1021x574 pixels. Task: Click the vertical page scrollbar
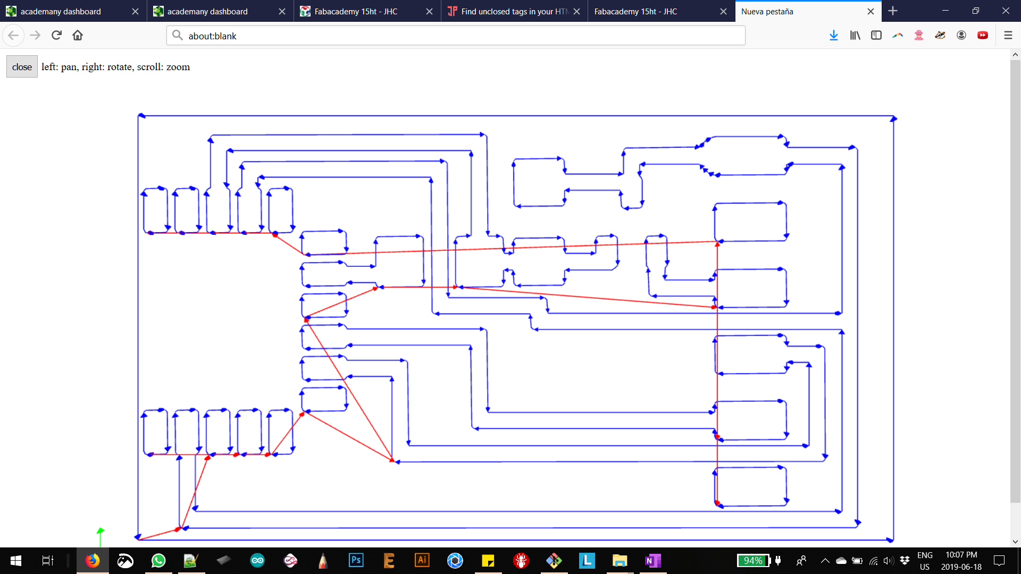1015,282
